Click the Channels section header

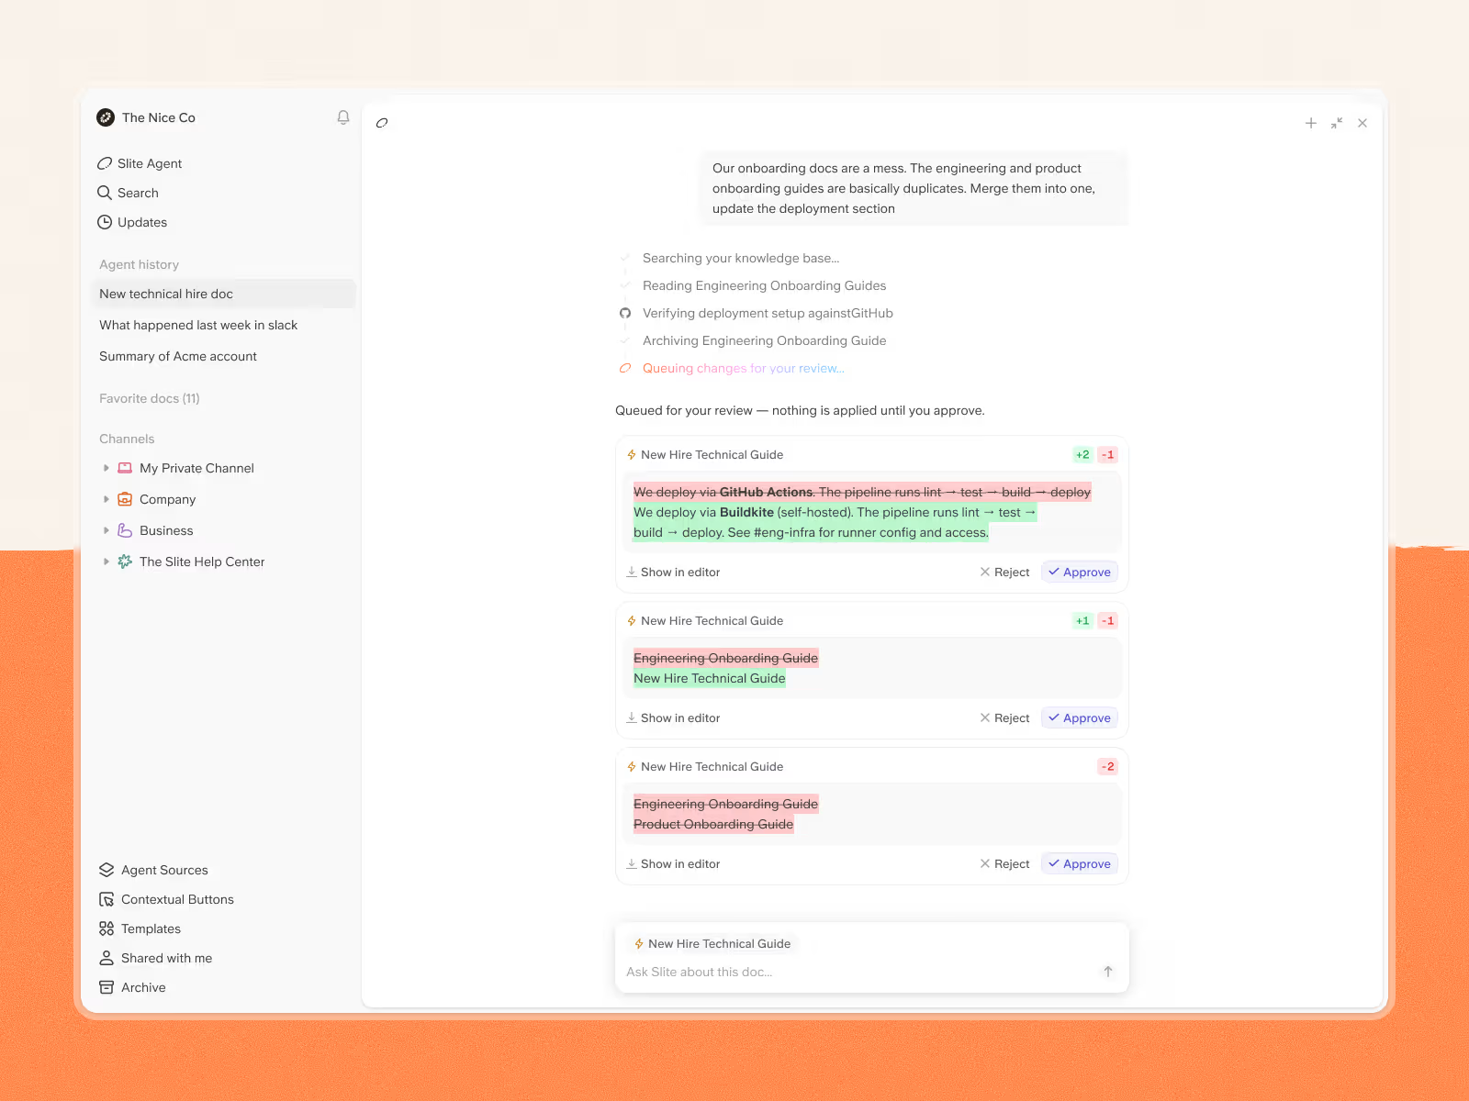pos(127,439)
